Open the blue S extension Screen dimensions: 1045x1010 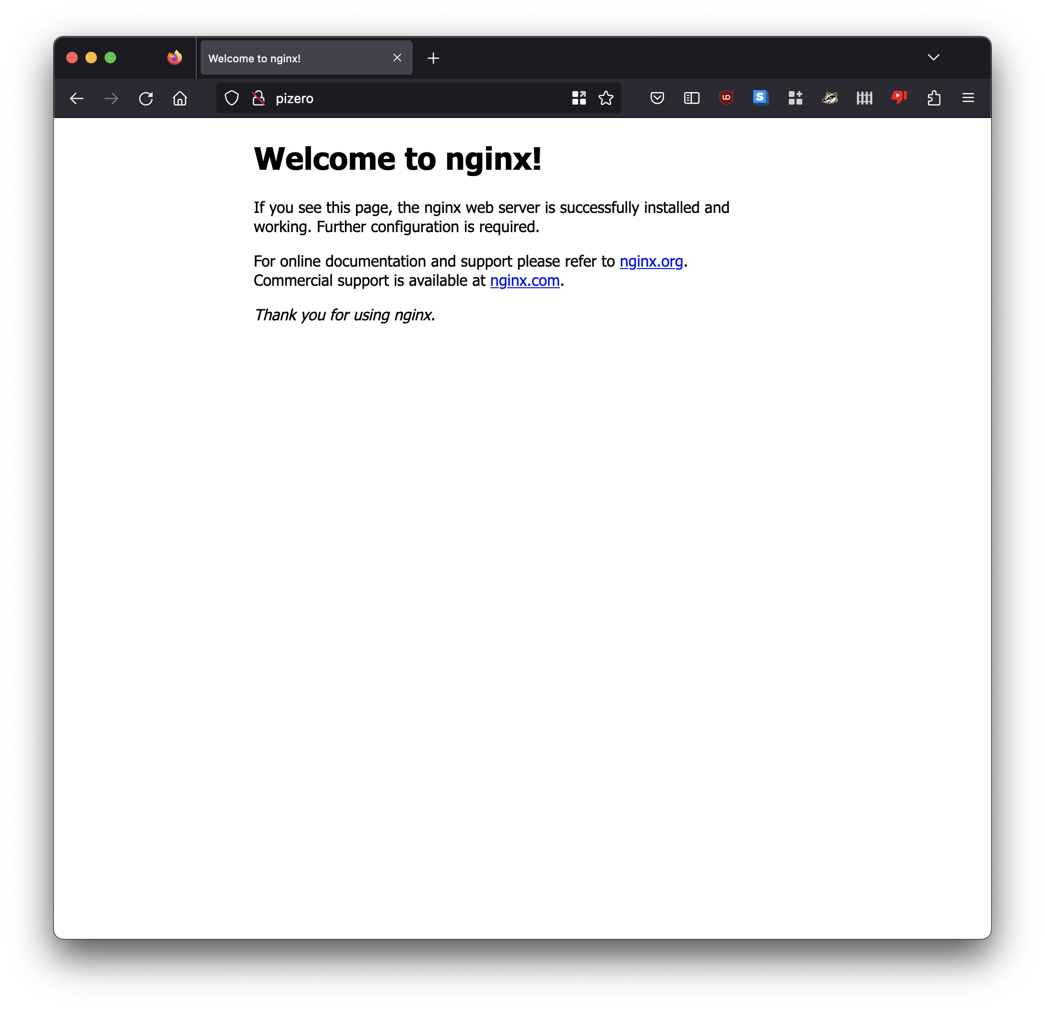tap(760, 98)
